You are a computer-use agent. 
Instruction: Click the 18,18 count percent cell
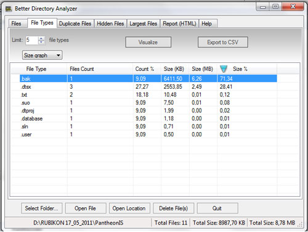coord(142,94)
